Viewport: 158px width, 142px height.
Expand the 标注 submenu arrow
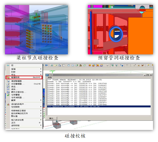[41, 74]
